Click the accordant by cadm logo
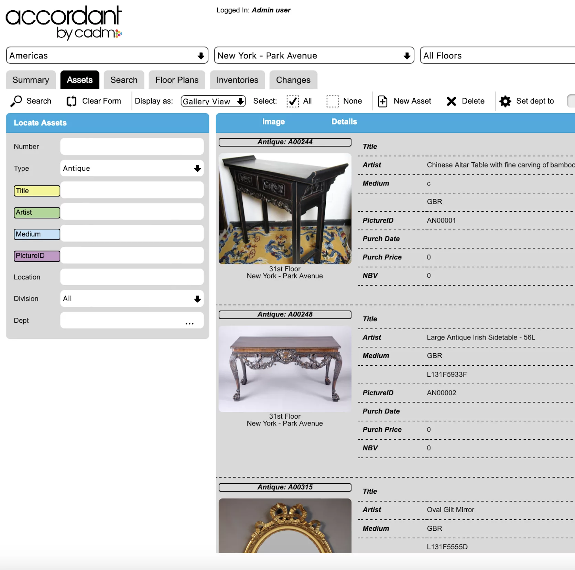This screenshot has height=570, width=575. click(x=64, y=23)
